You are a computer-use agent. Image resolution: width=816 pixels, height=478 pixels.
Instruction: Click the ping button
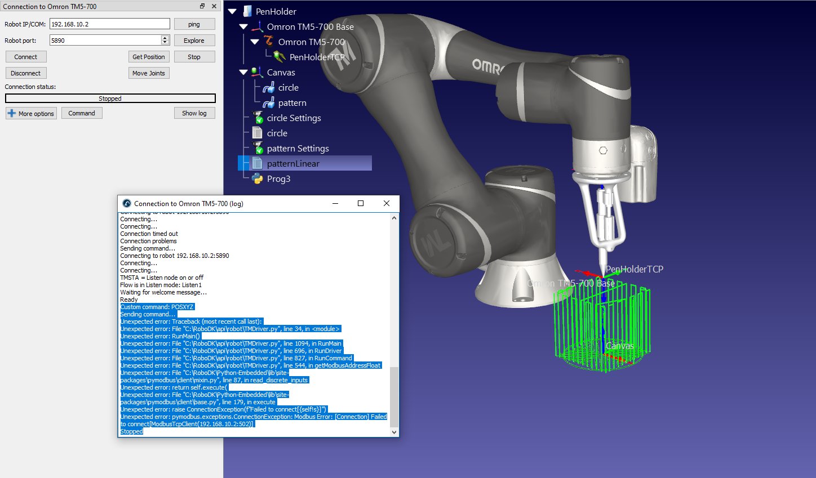(x=194, y=24)
